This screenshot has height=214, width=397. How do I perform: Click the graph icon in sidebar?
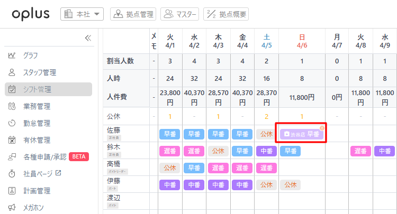click(12, 55)
